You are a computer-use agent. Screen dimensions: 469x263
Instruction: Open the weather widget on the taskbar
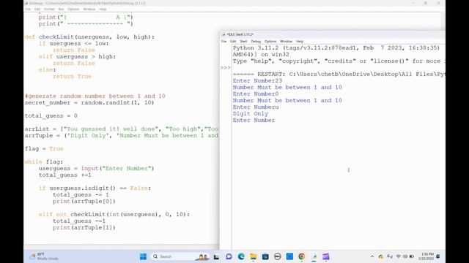[x=44, y=256]
